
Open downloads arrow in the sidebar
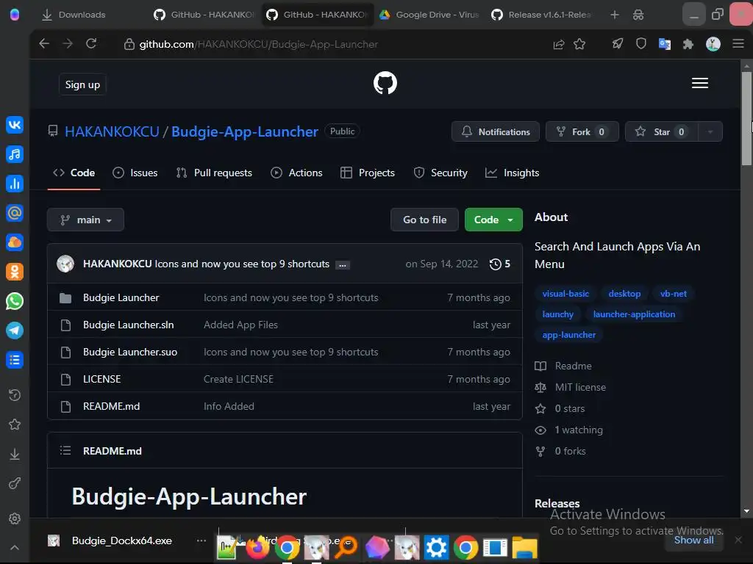[x=15, y=454]
